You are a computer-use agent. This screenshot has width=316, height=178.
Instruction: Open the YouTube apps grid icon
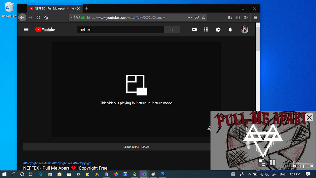[206, 30]
